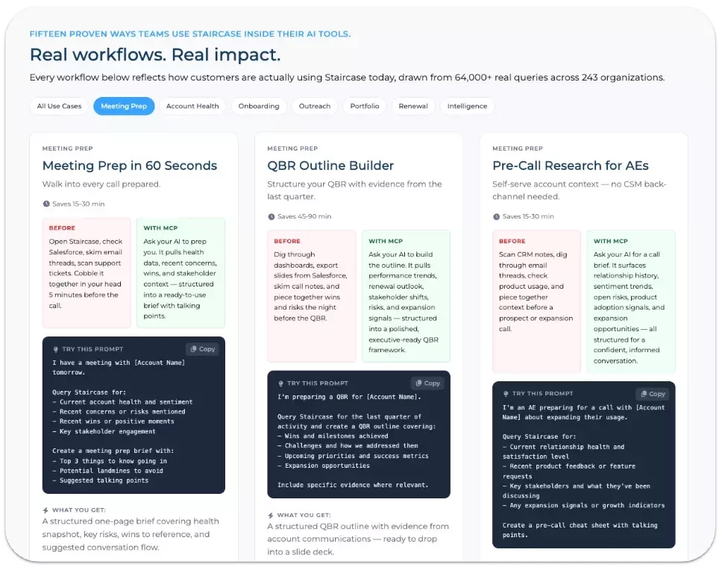The image size is (722, 570).
Task: Click 'Expansion opportunities' line in QBR prompt
Action: click(x=324, y=466)
